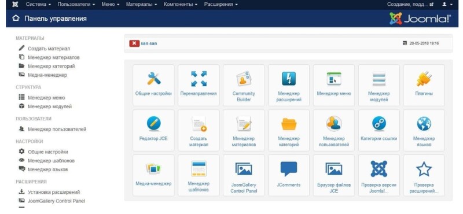
Task: Open Общие настройки in the sidebar
Action: tap(43, 152)
